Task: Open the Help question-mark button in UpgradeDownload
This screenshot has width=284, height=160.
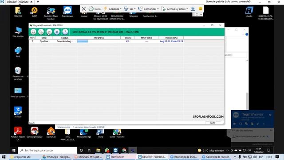Action: (x=65, y=32)
